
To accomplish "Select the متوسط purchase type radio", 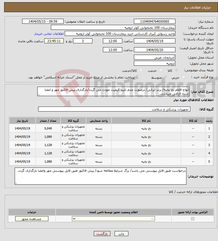I will (x=166, y=77).
